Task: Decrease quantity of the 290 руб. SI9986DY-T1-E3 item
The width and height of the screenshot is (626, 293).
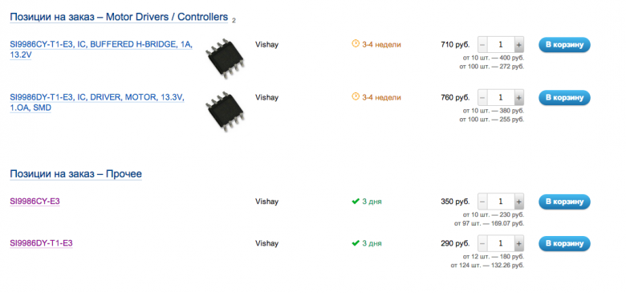Action: (x=482, y=243)
